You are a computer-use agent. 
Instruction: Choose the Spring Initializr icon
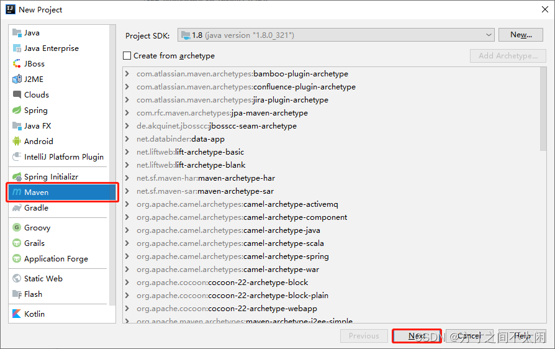pyautogui.click(x=17, y=176)
